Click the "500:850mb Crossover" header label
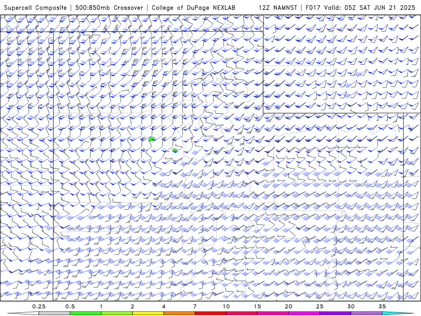 (109, 7)
